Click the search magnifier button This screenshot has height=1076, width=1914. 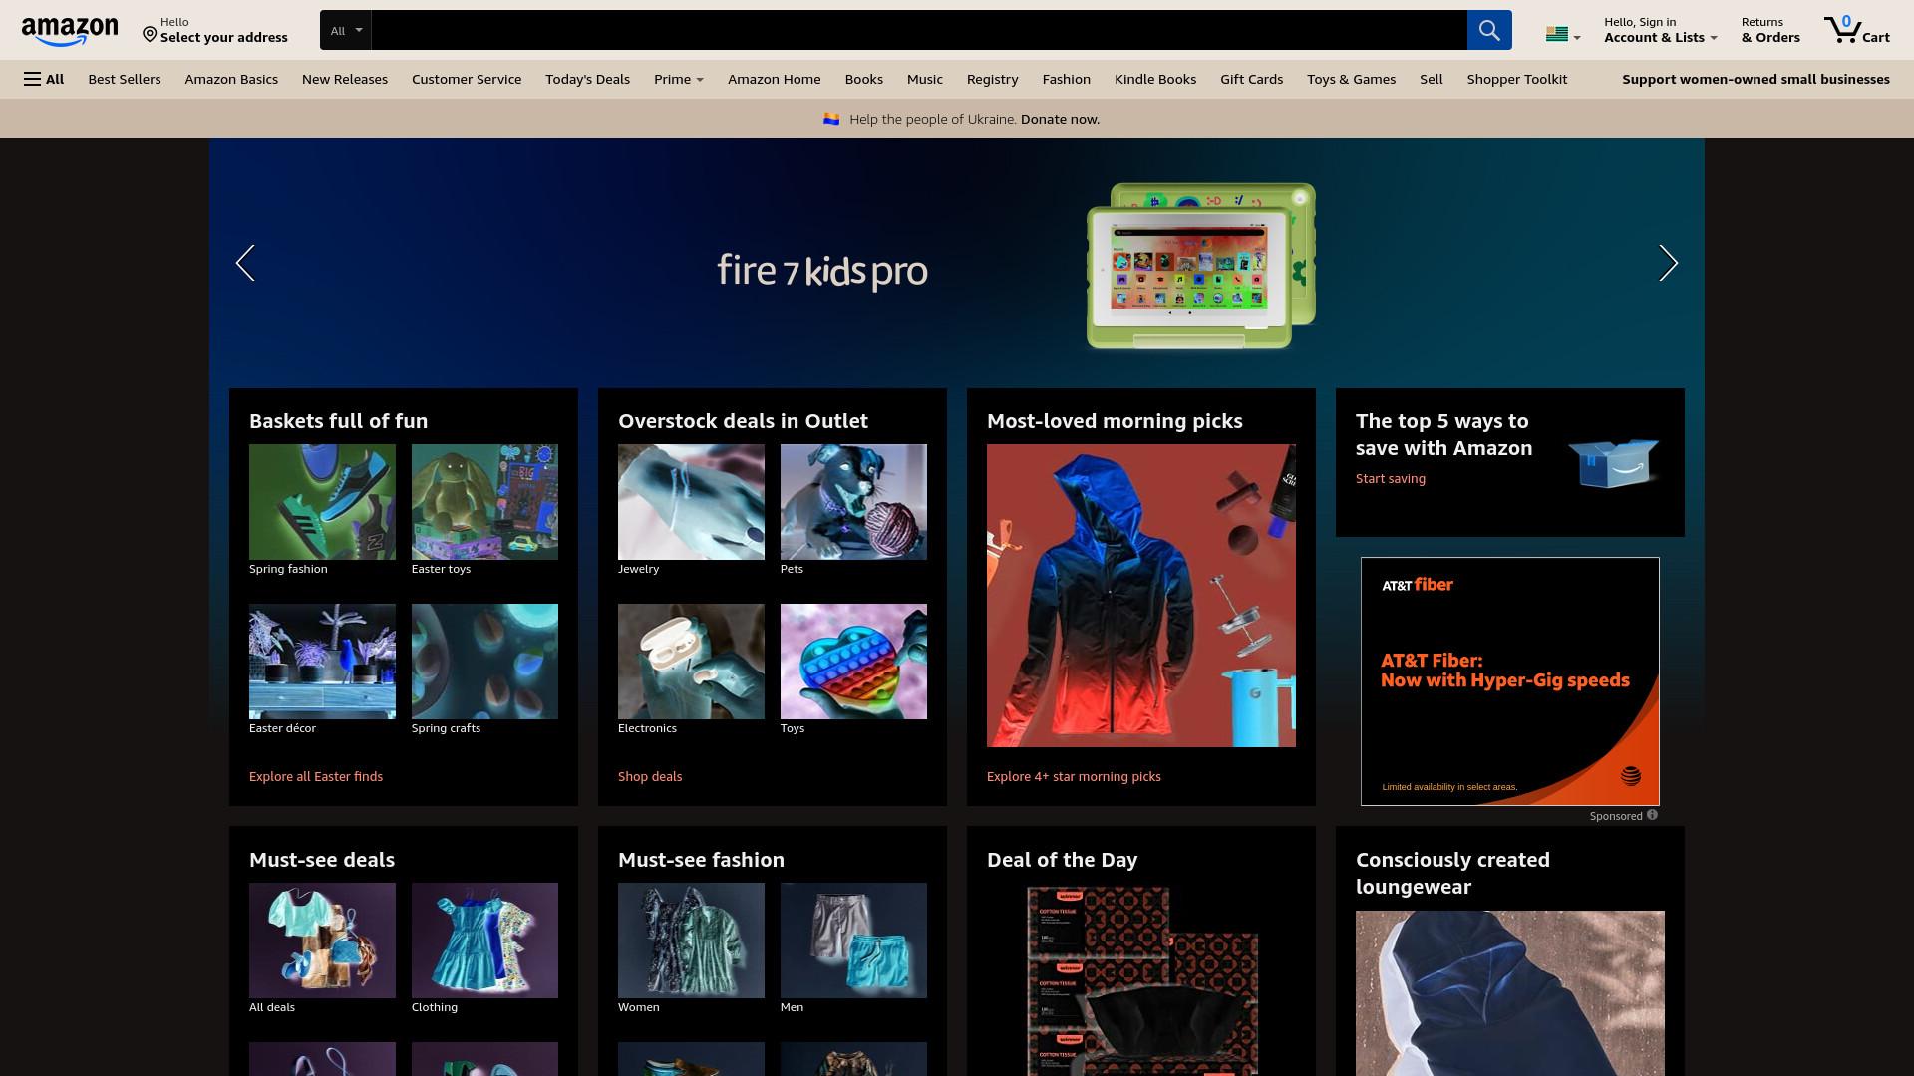pyautogui.click(x=1489, y=30)
